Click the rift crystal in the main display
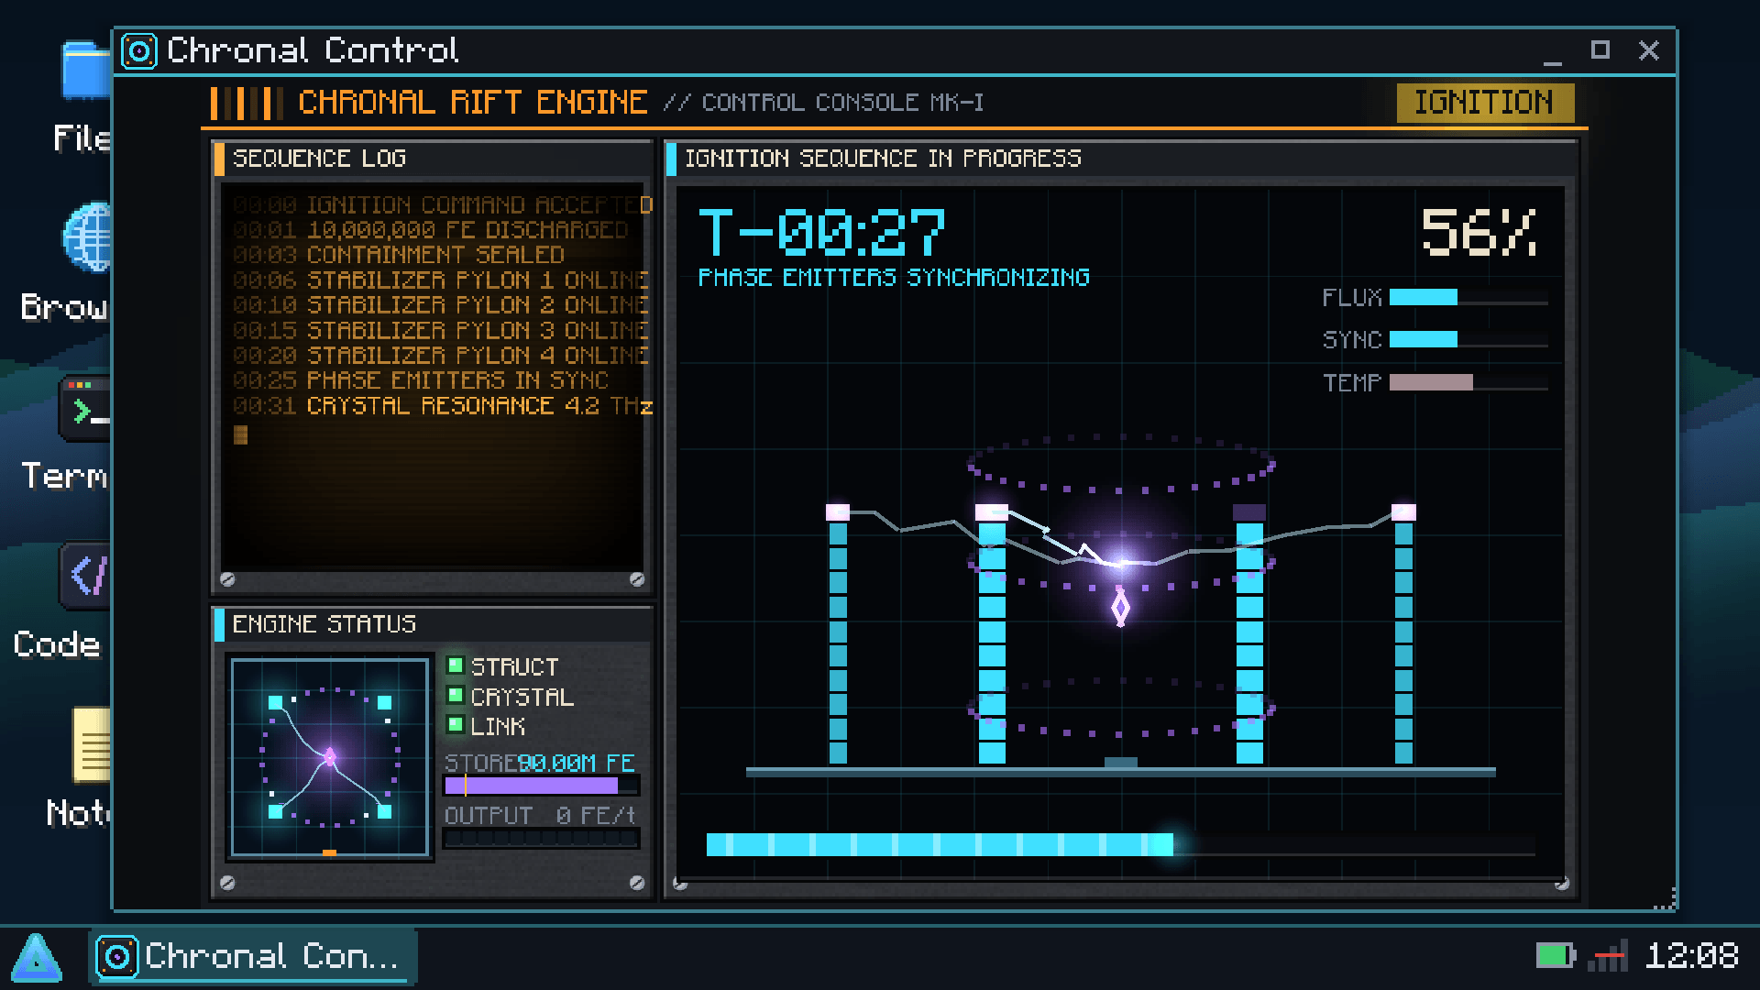1760x990 pixels. [1120, 608]
